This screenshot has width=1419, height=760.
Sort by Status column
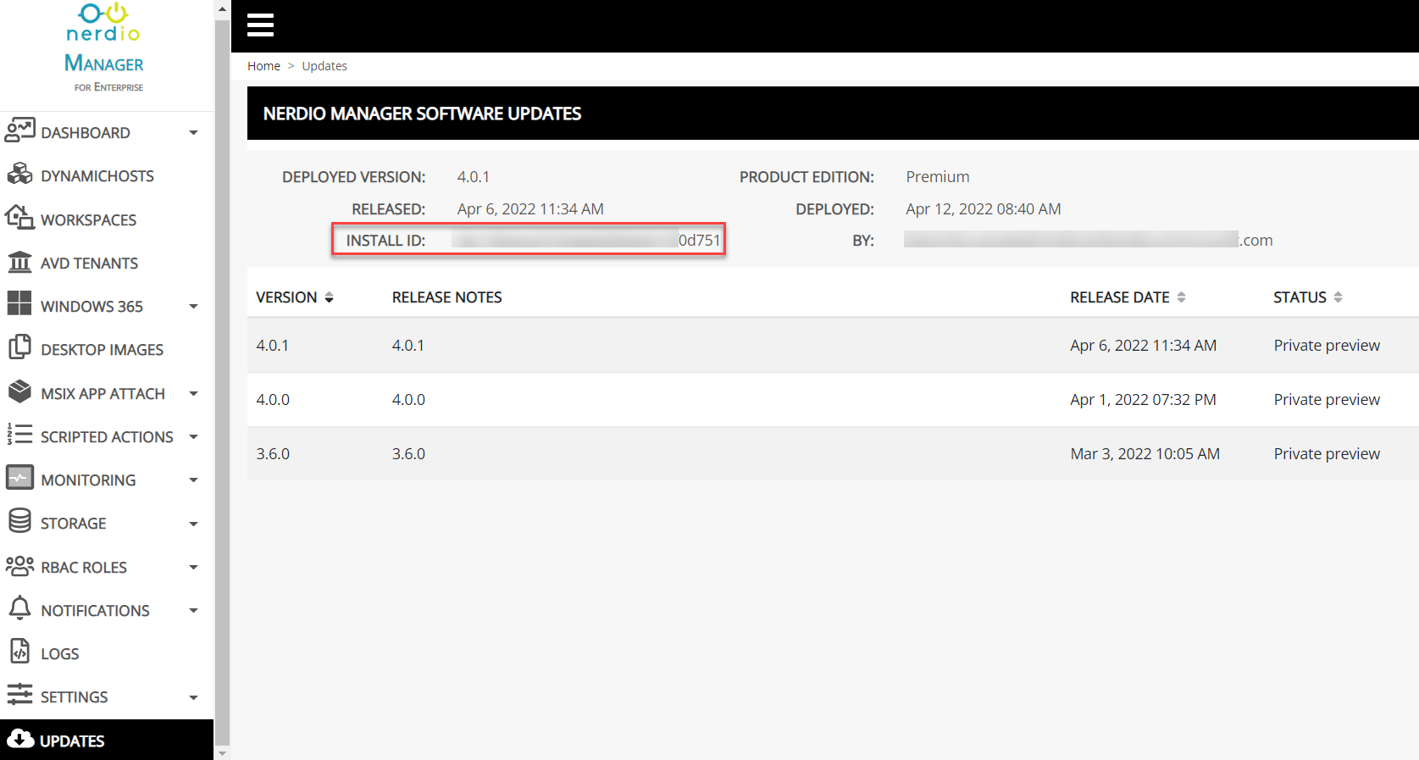1307,297
